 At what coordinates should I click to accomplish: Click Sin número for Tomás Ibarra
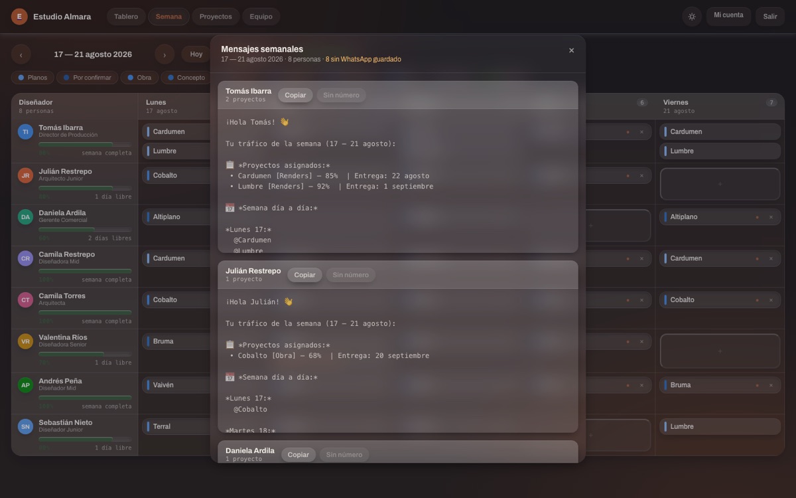[x=341, y=95]
